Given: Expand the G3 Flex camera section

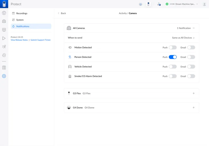Looking at the screenshot, I should (x=194, y=93).
